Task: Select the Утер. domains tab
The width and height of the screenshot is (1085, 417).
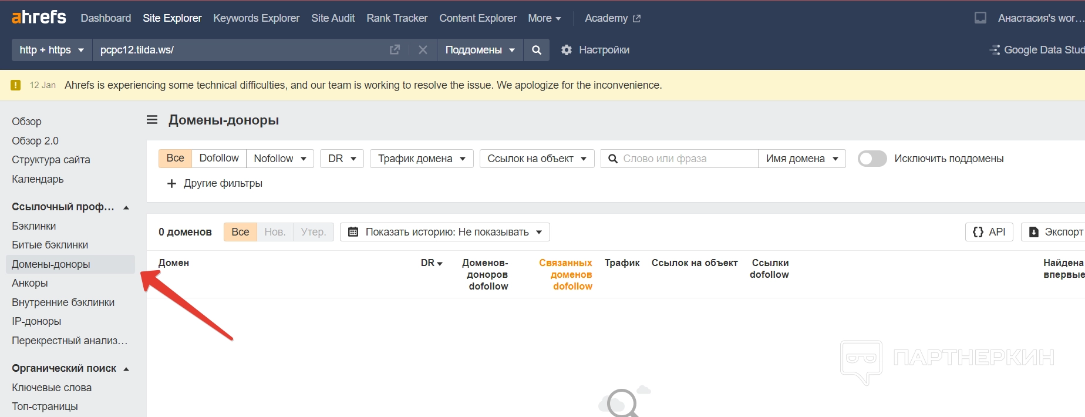Action: coord(314,232)
